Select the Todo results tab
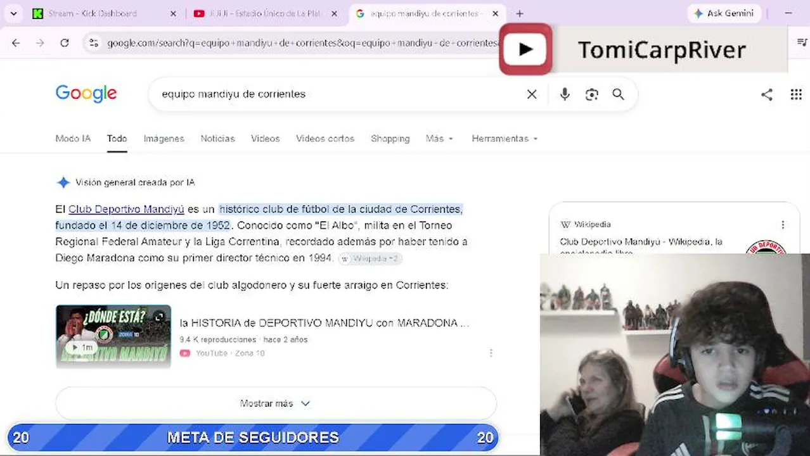Image resolution: width=810 pixels, height=456 pixels. pyautogui.click(x=117, y=138)
